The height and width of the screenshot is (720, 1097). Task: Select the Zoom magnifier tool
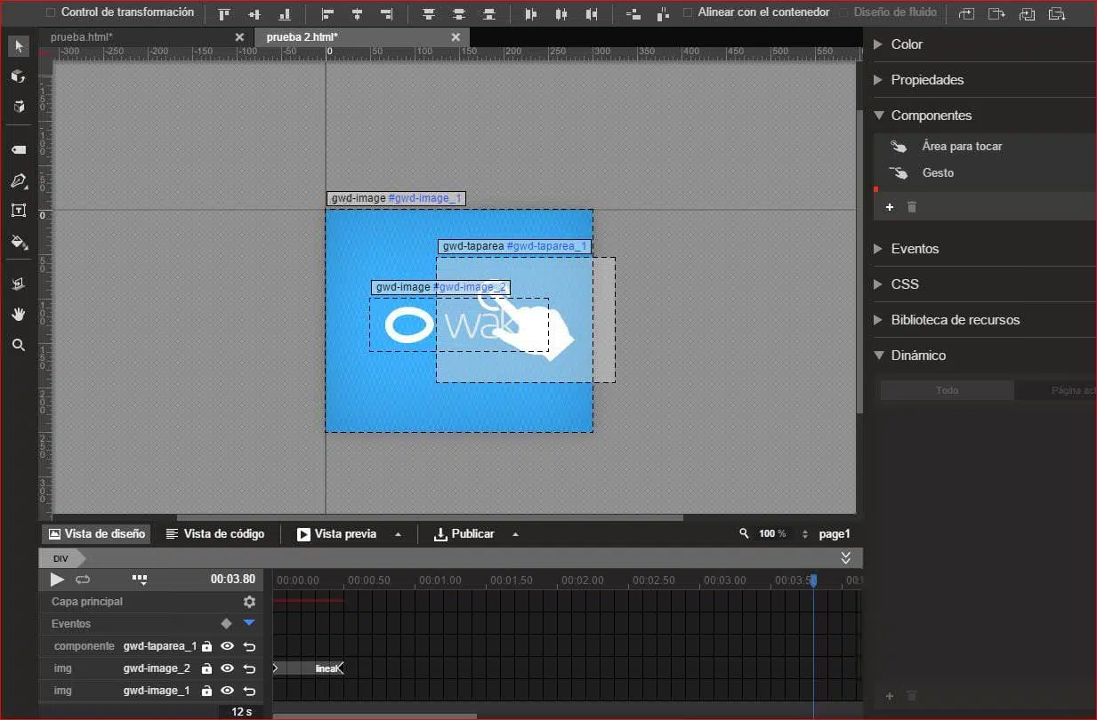(19, 345)
